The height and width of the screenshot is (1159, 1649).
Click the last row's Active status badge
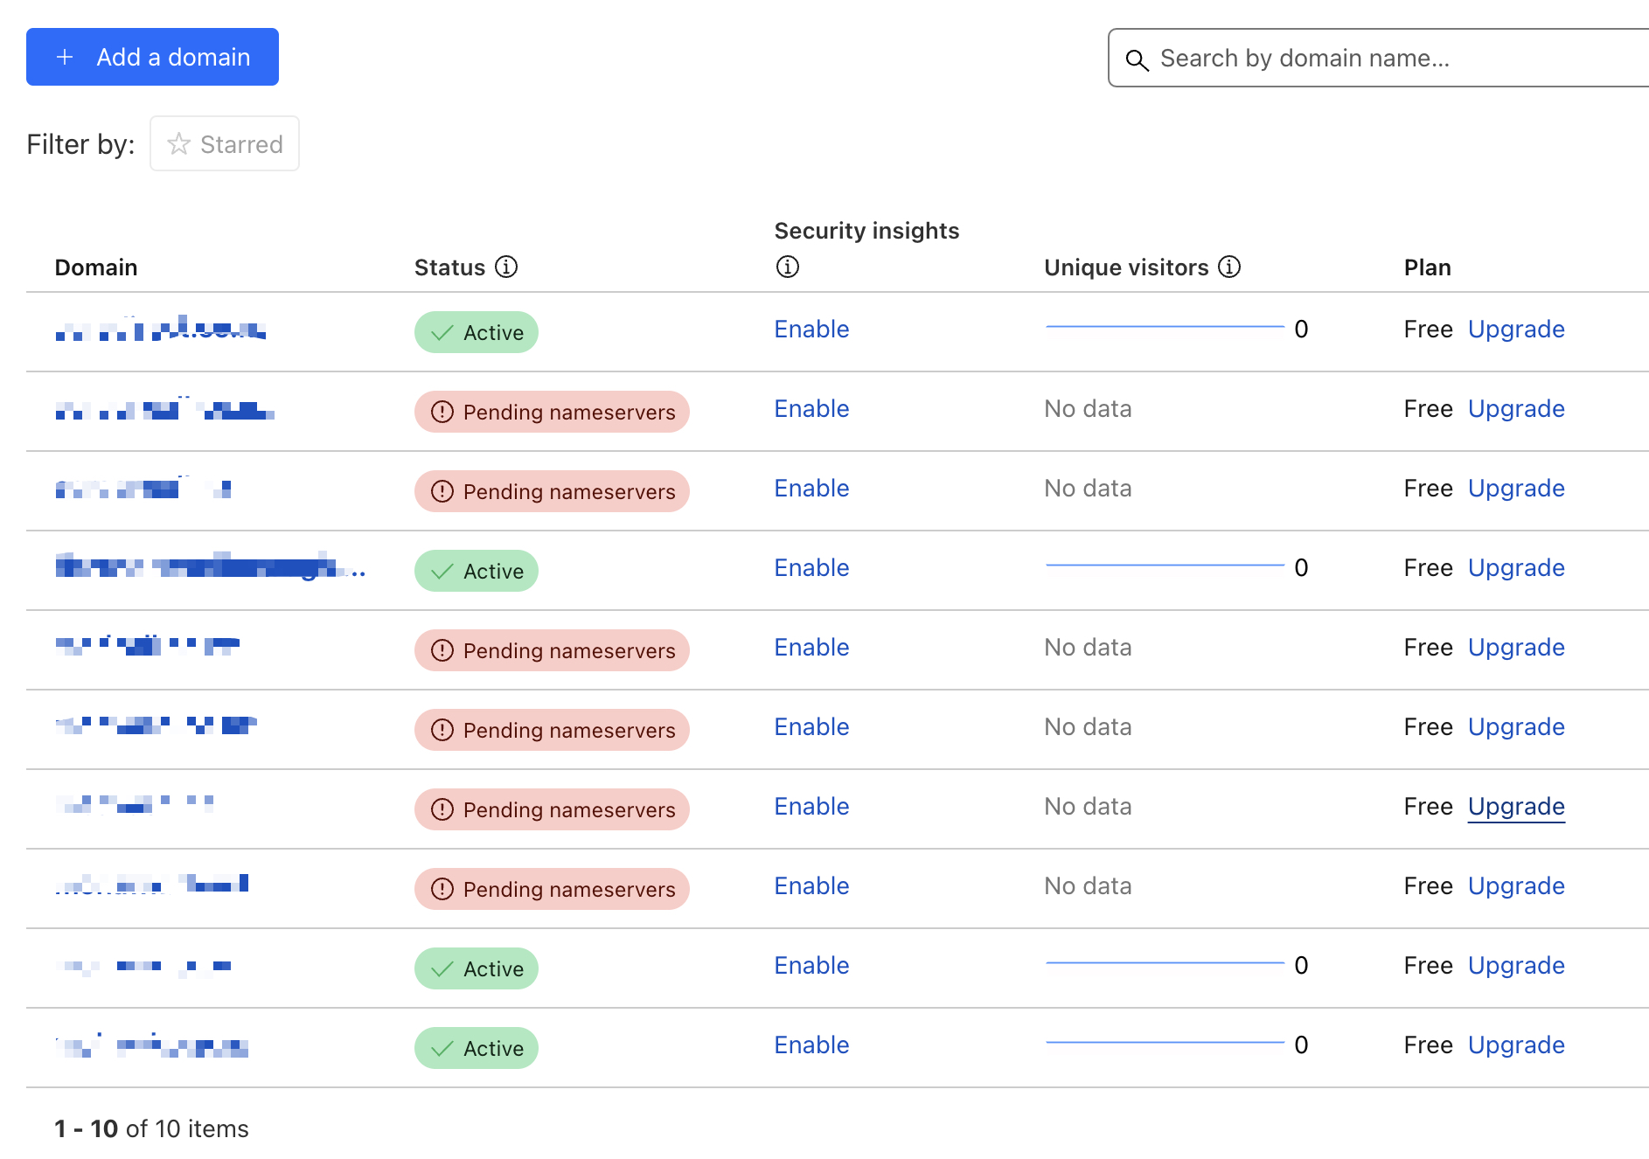(476, 1048)
